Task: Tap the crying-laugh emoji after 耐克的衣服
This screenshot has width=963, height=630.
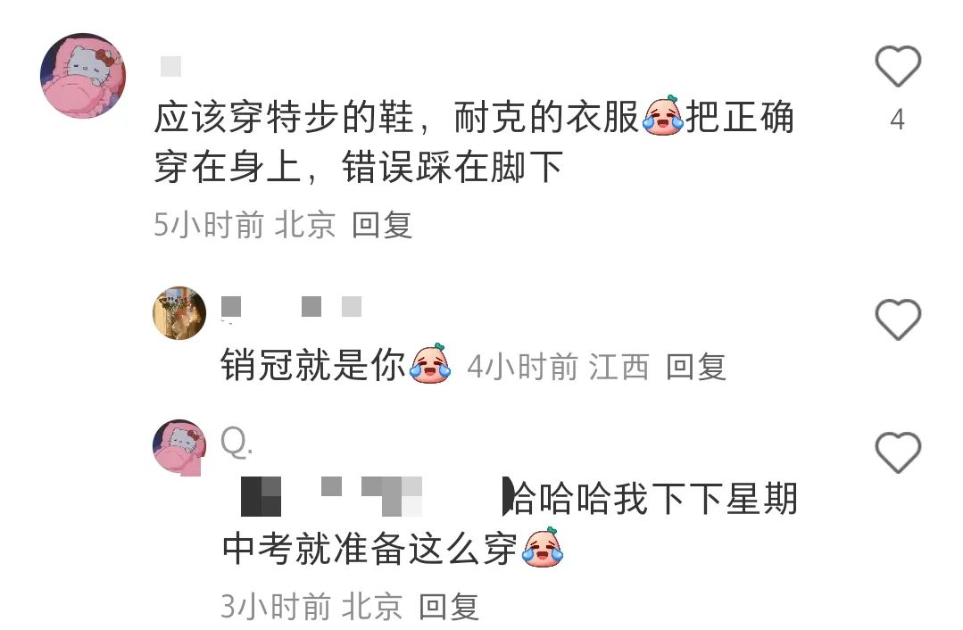Action: (663, 115)
